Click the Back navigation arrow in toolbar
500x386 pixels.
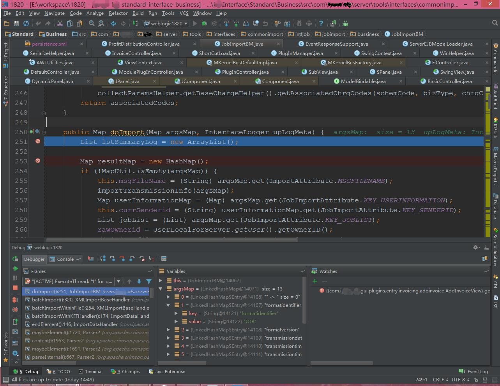[x=113, y=23]
